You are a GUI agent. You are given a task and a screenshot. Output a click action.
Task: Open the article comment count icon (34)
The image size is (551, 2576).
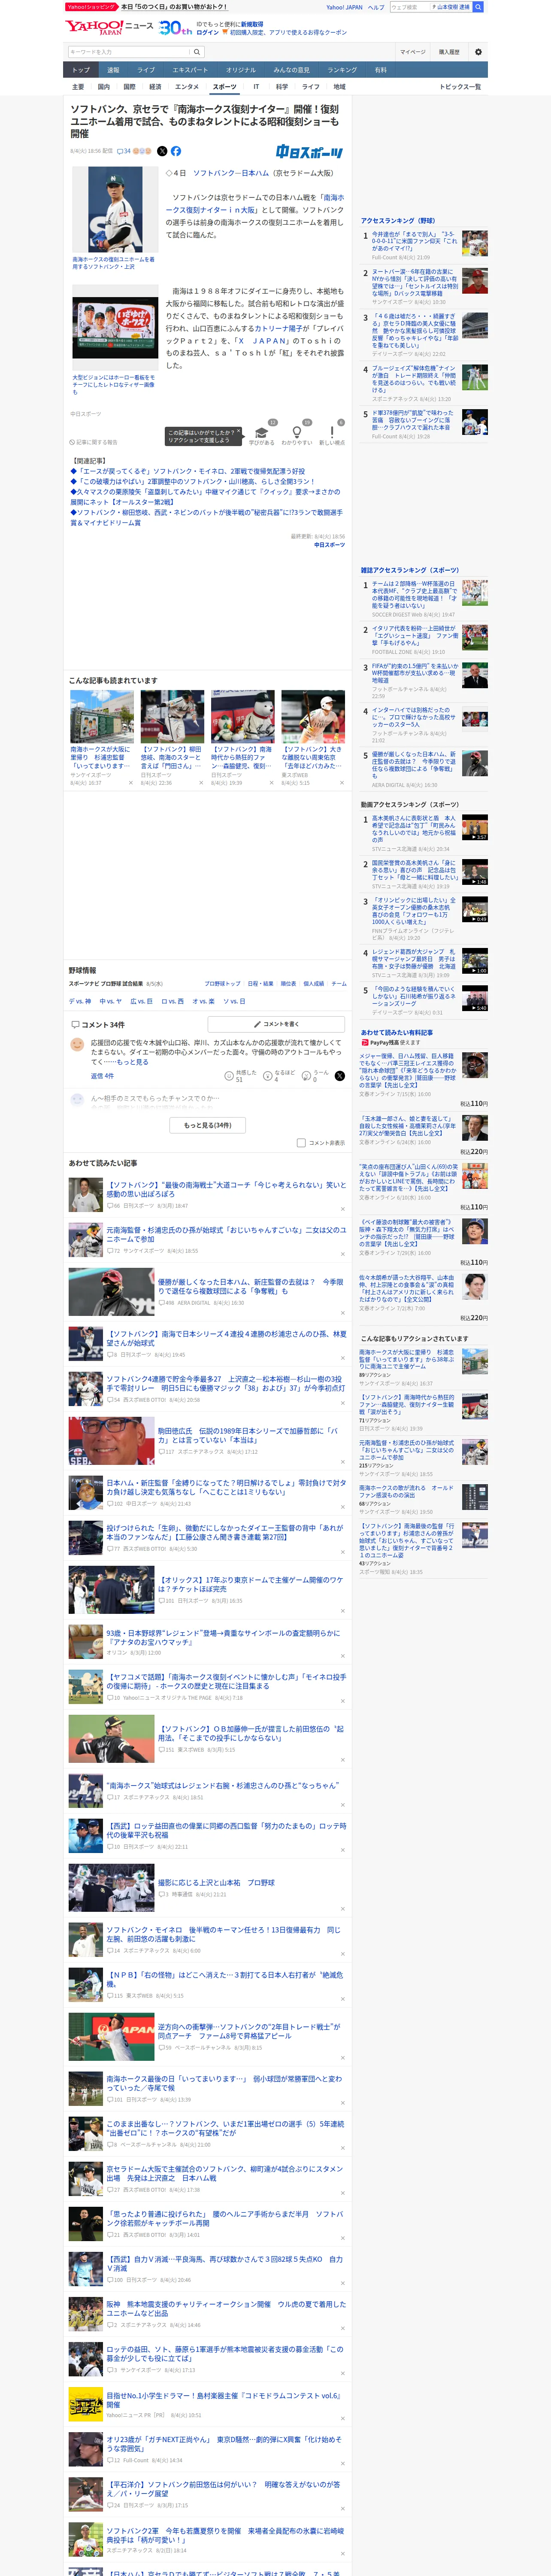[124, 151]
